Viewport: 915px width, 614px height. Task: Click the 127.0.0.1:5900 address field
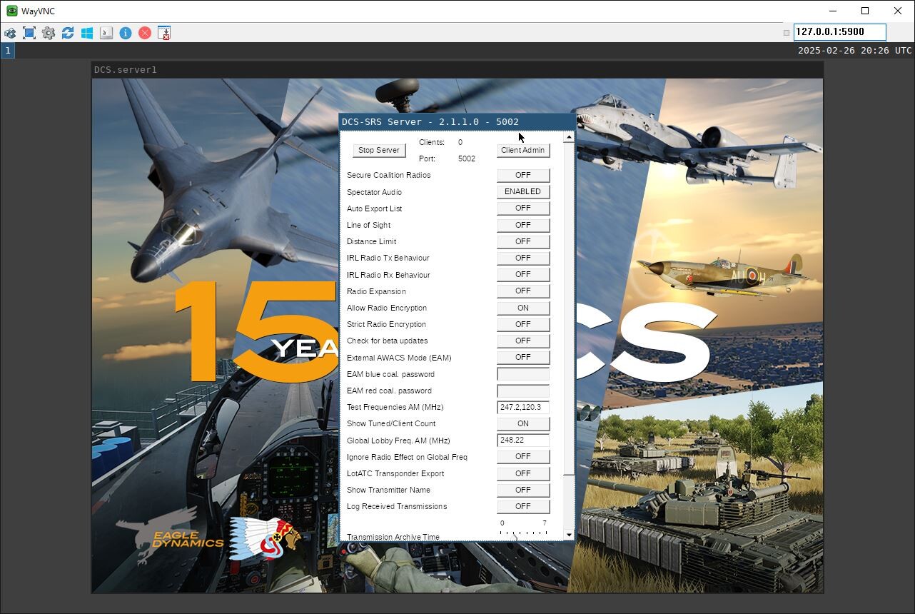[839, 32]
